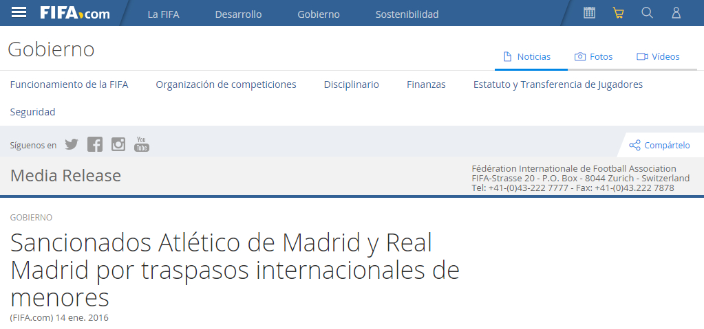Open Seguridad section
The image size is (704, 329).
coord(33,112)
